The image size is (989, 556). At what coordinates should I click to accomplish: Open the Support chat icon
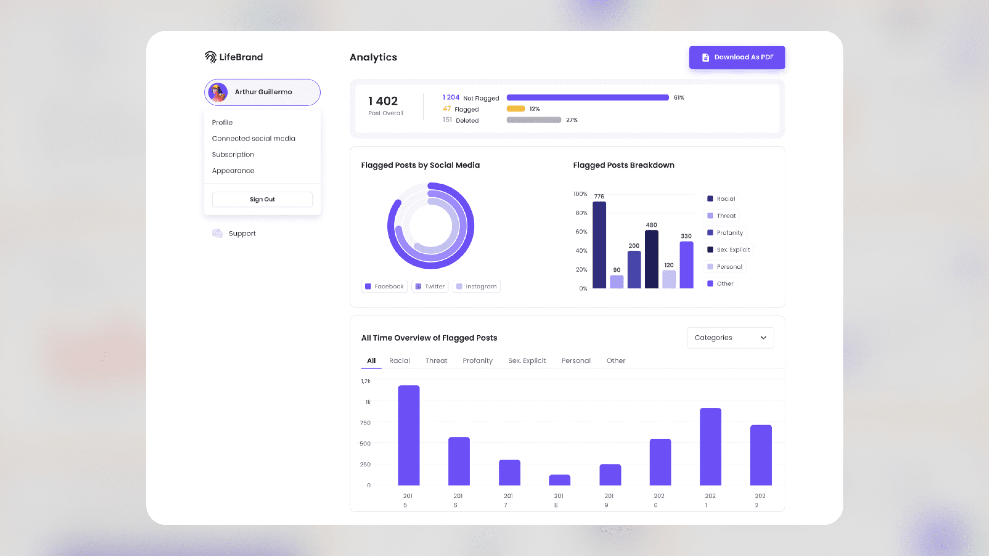pos(217,233)
